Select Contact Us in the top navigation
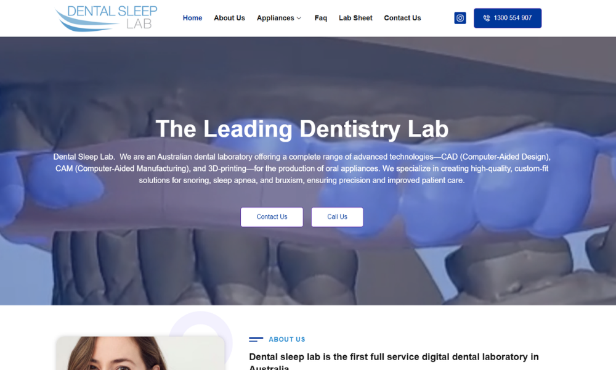Viewport: 616px width, 370px height. [x=402, y=18]
